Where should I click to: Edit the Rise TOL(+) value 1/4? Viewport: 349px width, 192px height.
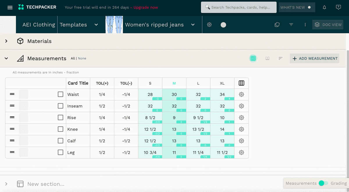102,118
